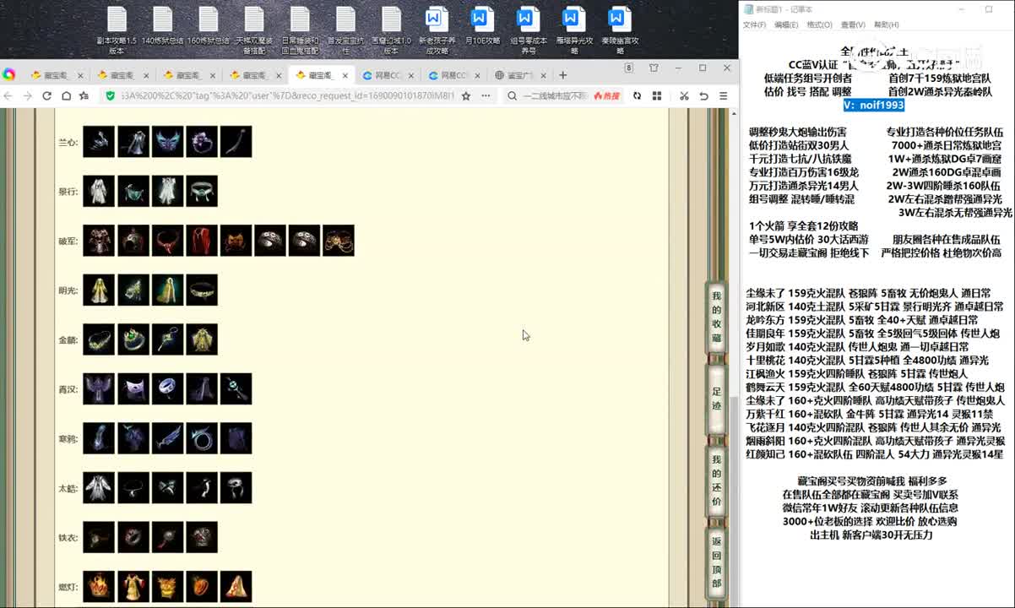This screenshot has width=1015, height=608.
Task: Click the Notepad line starting with 河北新区
Action: [x=874, y=307]
